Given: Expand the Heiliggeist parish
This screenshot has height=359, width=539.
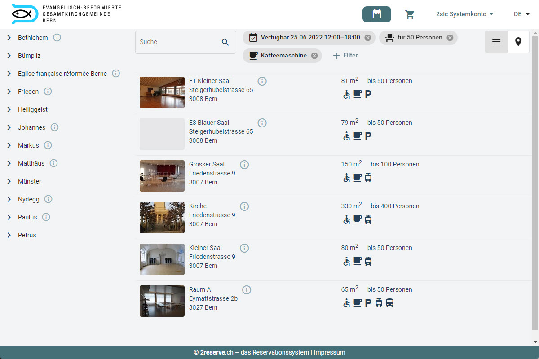Looking at the screenshot, I should click(9, 109).
